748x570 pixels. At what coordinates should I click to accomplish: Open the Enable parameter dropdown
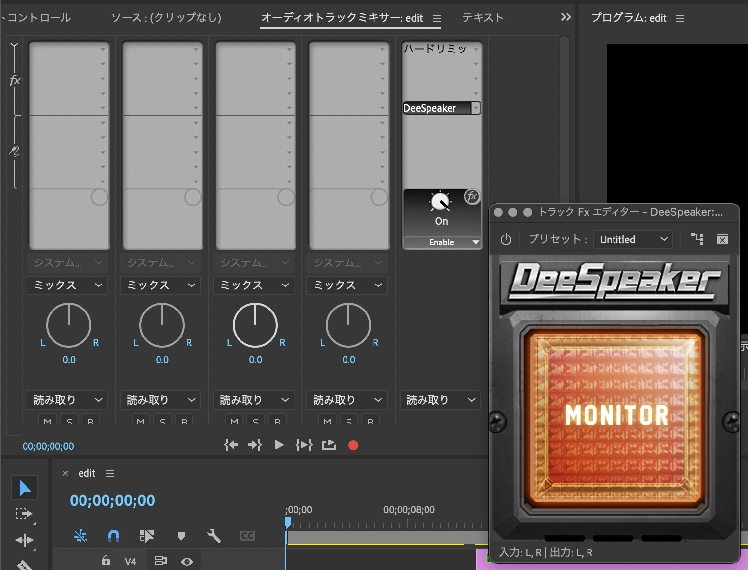(442, 242)
